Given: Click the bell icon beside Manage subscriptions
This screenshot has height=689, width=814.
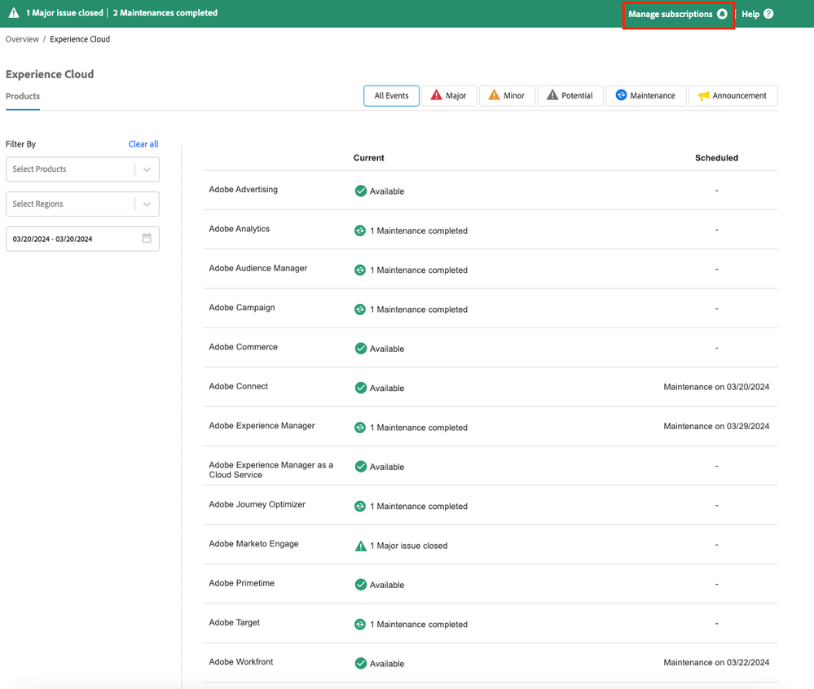Looking at the screenshot, I should coord(722,14).
